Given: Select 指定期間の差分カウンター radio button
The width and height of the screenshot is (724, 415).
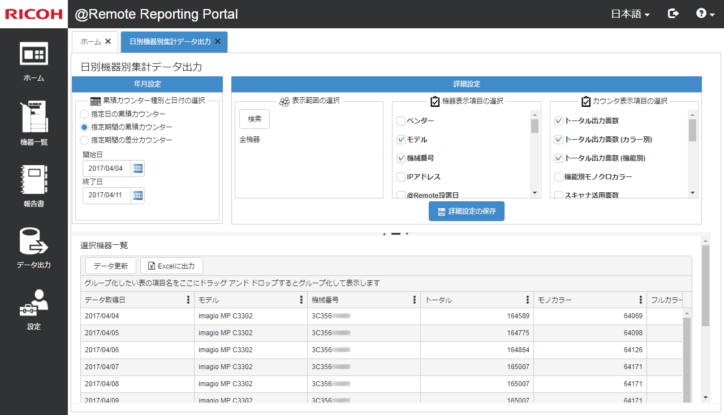Looking at the screenshot, I should [84, 140].
